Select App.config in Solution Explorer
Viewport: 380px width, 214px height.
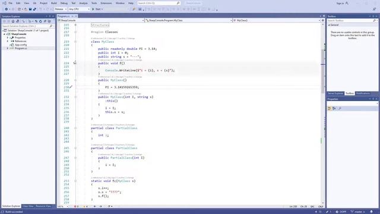coord(21,45)
